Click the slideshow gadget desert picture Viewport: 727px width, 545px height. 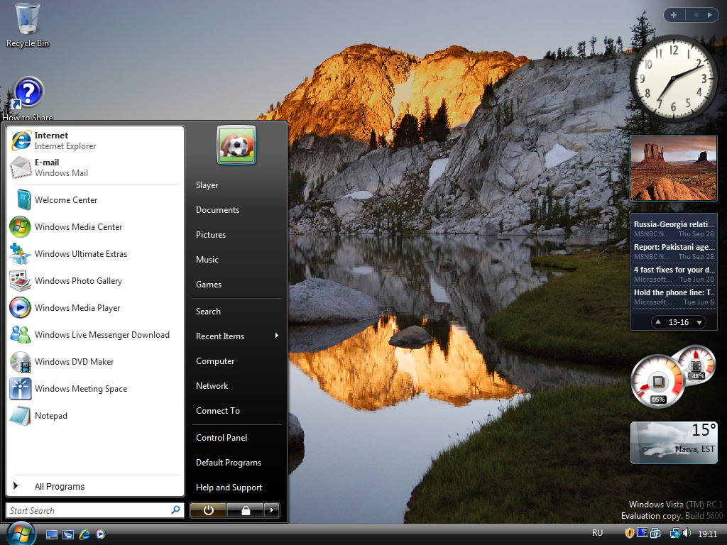point(673,168)
